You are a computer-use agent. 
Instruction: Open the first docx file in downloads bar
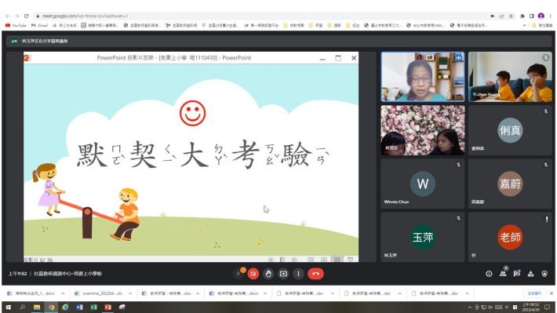pyautogui.click(x=31, y=293)
